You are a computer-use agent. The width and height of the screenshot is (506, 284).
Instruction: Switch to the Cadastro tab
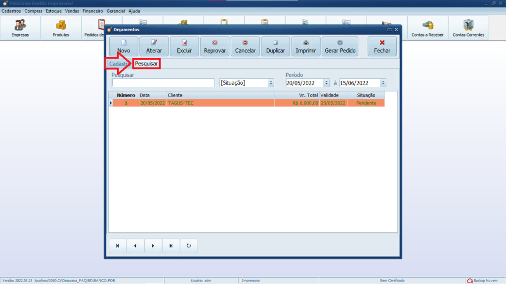(x=117, y=64)
